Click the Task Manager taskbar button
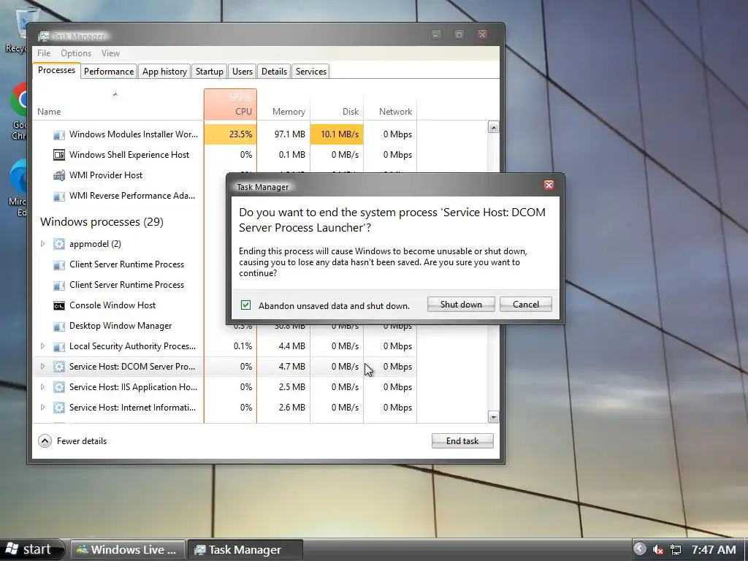748x561 pixels. coord(245,549)
